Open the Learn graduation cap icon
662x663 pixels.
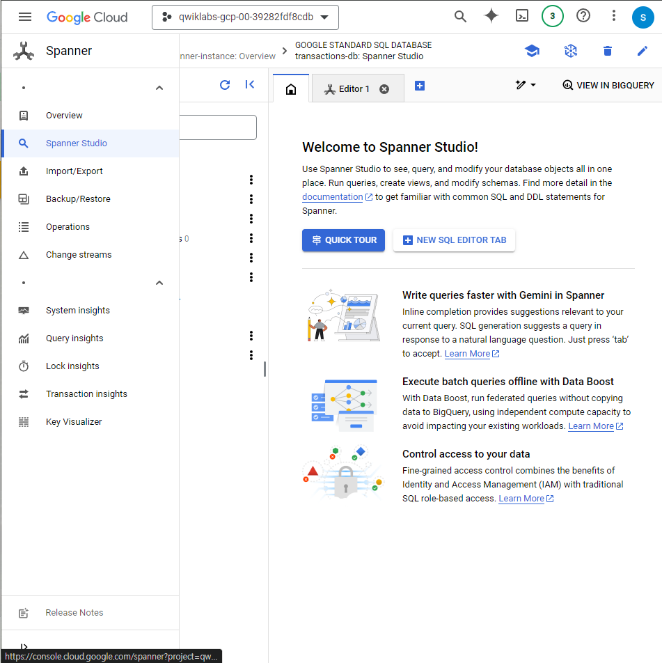pos(533,51)
